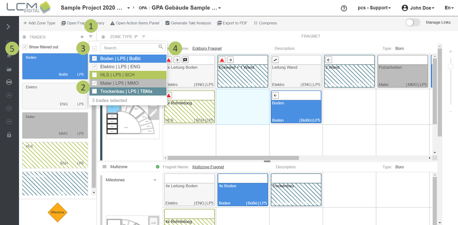The height and width of the screenshot is (225, 458).
Task: Click the help question mark icon
Action: pyautogui.click(x=344, y=8)
